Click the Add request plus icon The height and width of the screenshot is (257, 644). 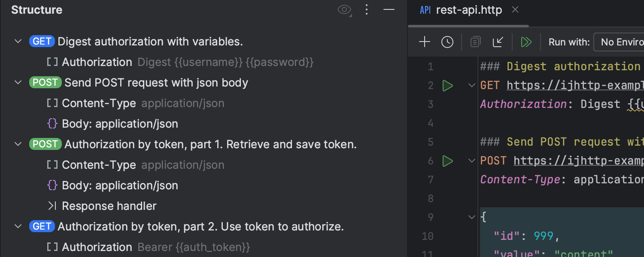click(424, 42)
